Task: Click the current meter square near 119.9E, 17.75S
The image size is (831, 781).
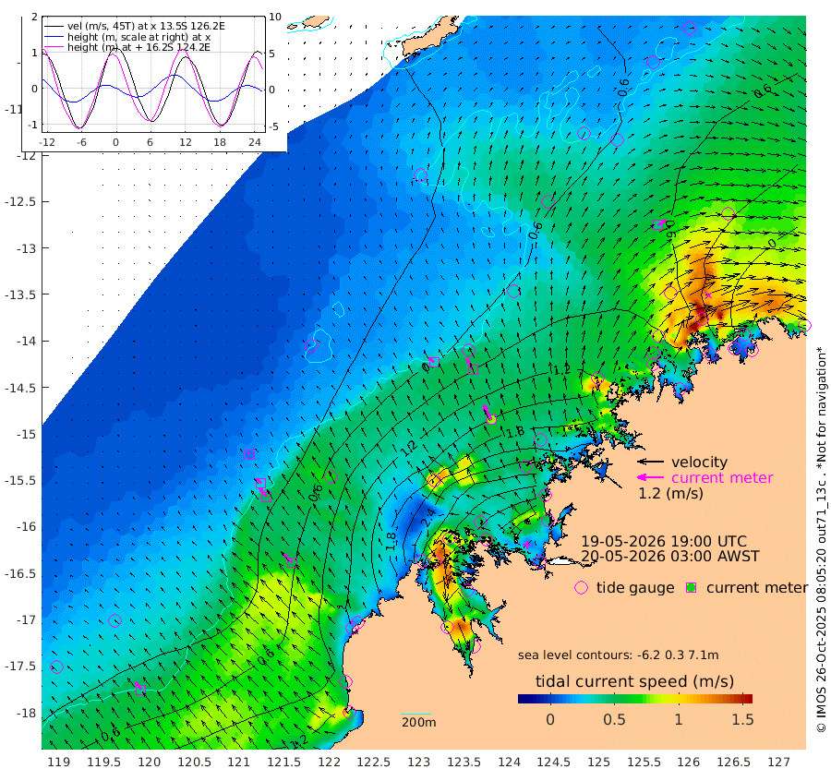Action: pyautogui.click(x=140, y=690)
